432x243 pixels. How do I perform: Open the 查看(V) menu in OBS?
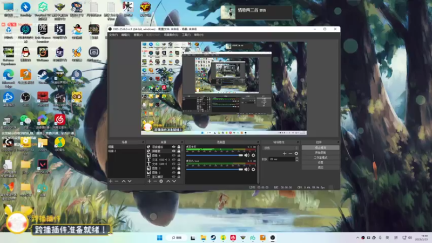[138, 35]
